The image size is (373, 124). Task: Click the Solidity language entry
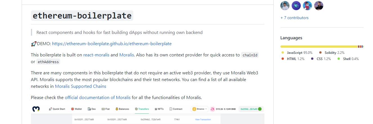click(332, 52)
